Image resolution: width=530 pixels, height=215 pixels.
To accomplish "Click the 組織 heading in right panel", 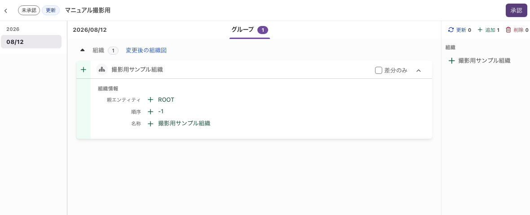I will click(x=450, y=47).
